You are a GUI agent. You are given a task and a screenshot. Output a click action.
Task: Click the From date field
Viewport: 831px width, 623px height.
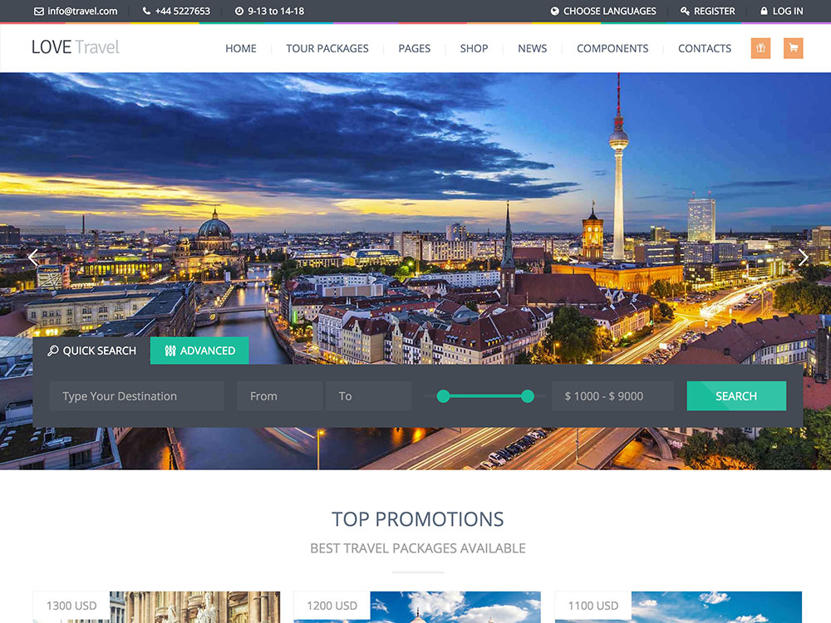[279, 395]
